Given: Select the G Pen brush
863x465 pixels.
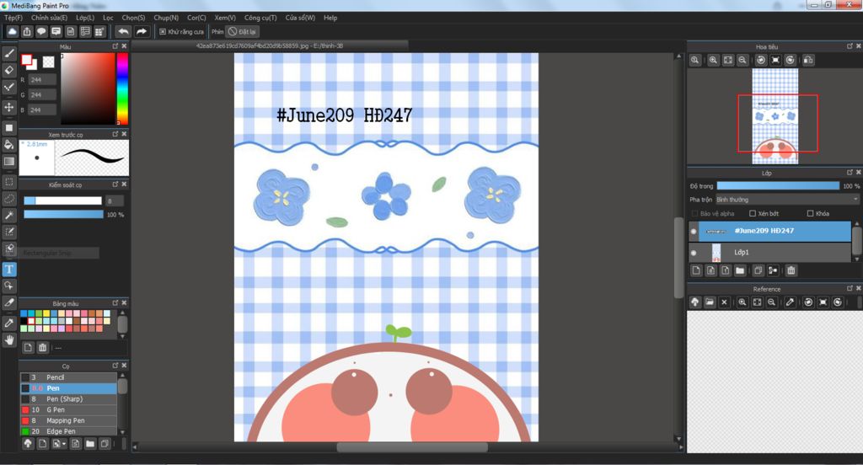Looking at the screenshot, I should click(69, 410).
